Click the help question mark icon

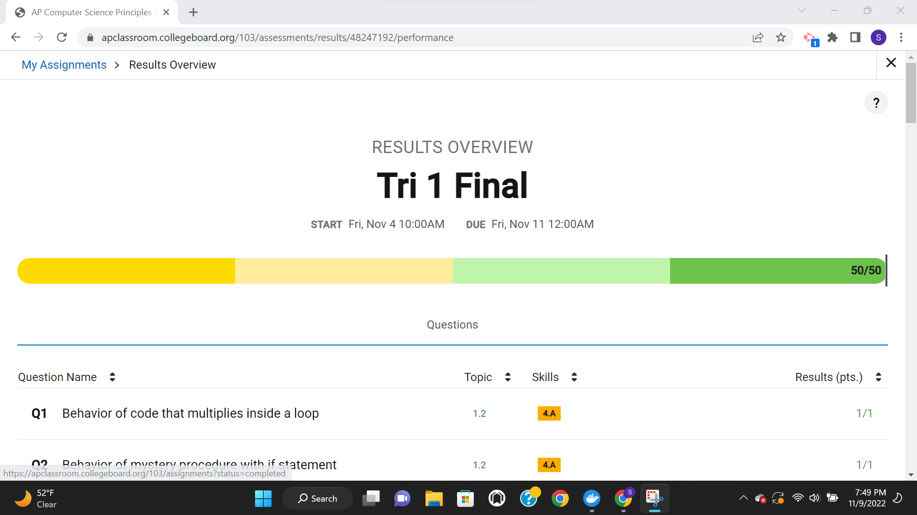[x=875, y=103]
